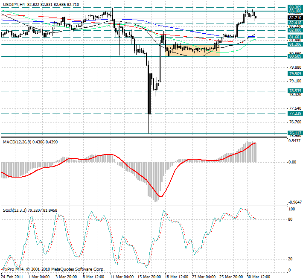Click the stochastic overbought level 80
The image size is (303, 280).
291,219
